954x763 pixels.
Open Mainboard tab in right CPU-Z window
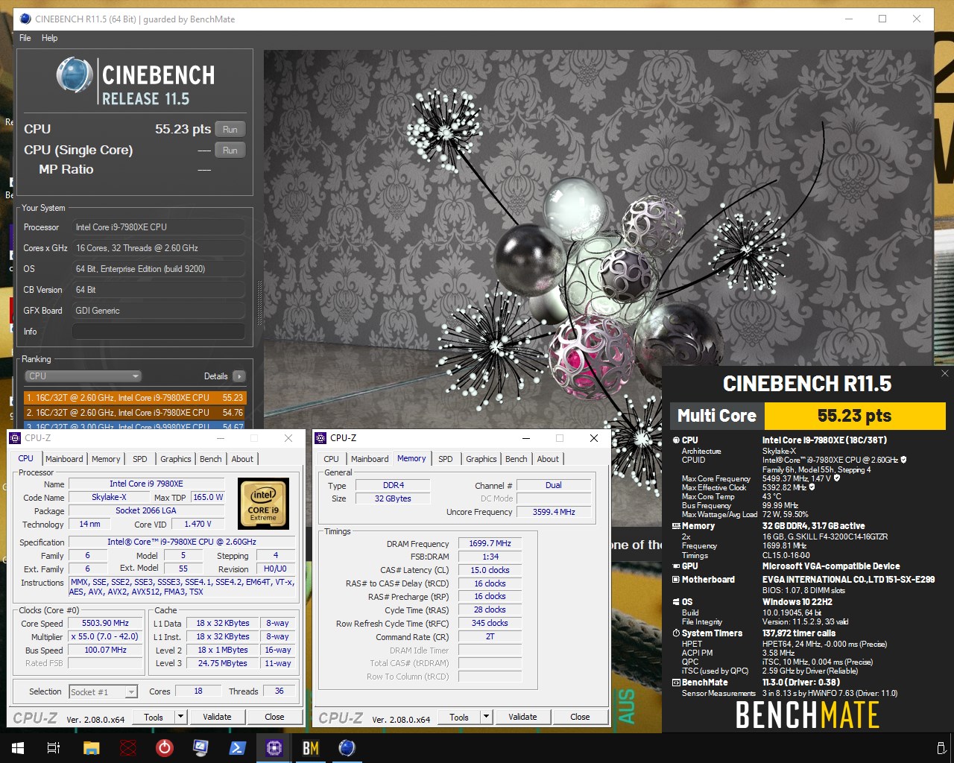(370, 459)
